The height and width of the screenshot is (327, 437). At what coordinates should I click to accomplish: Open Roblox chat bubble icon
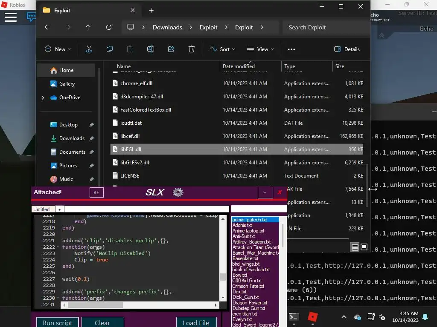pos(31,17)
